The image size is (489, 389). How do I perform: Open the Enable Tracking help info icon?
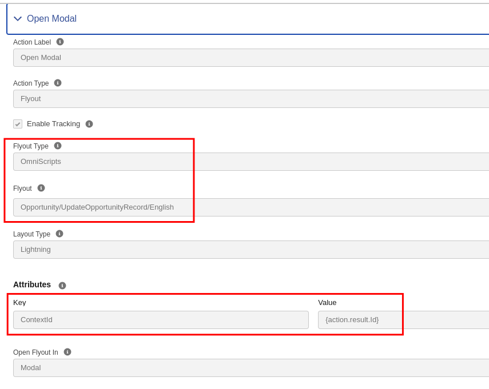point(89,124)
